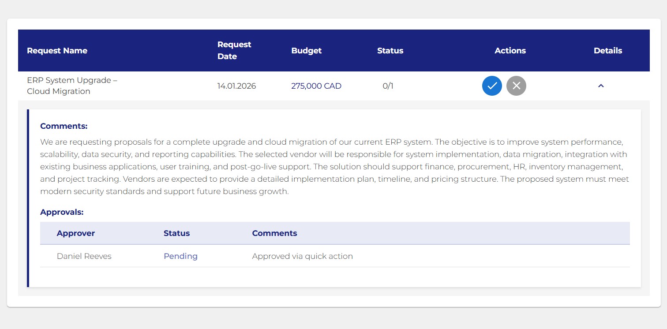The width and height of the screenshot is (667, 329).
Task: Click the Request Date column header
Action: pos(234,50)
